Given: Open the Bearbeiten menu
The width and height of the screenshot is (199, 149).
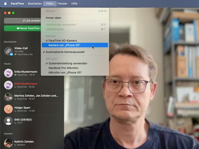Looking at the screenshot, I should (35, 4).
